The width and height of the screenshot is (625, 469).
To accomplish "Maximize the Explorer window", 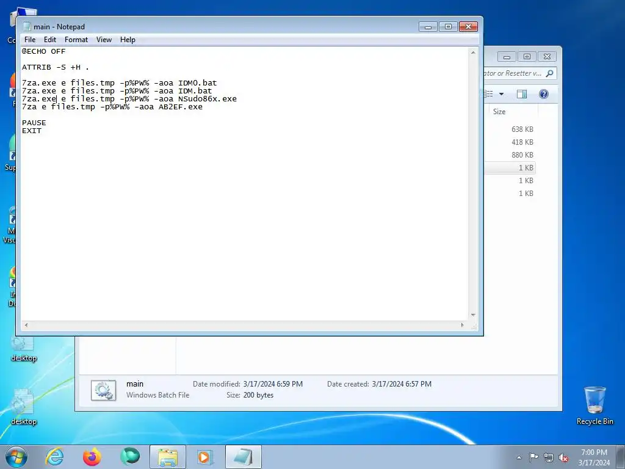I will (x=527, y=57).
